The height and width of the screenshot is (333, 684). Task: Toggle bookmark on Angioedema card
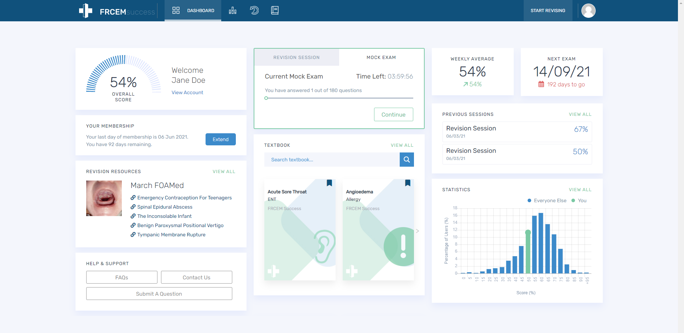tap(408, 183)
